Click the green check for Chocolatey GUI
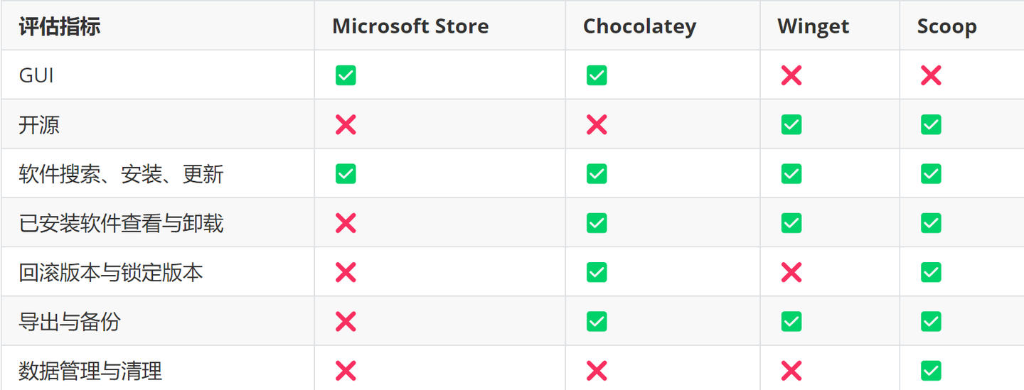This screenshot has height=390, width=1024. (597, 75)
